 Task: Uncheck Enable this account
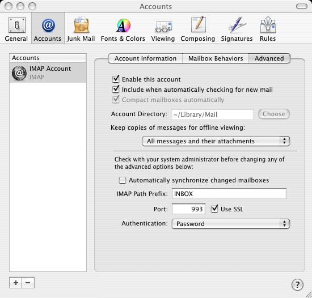coord(116,79)
